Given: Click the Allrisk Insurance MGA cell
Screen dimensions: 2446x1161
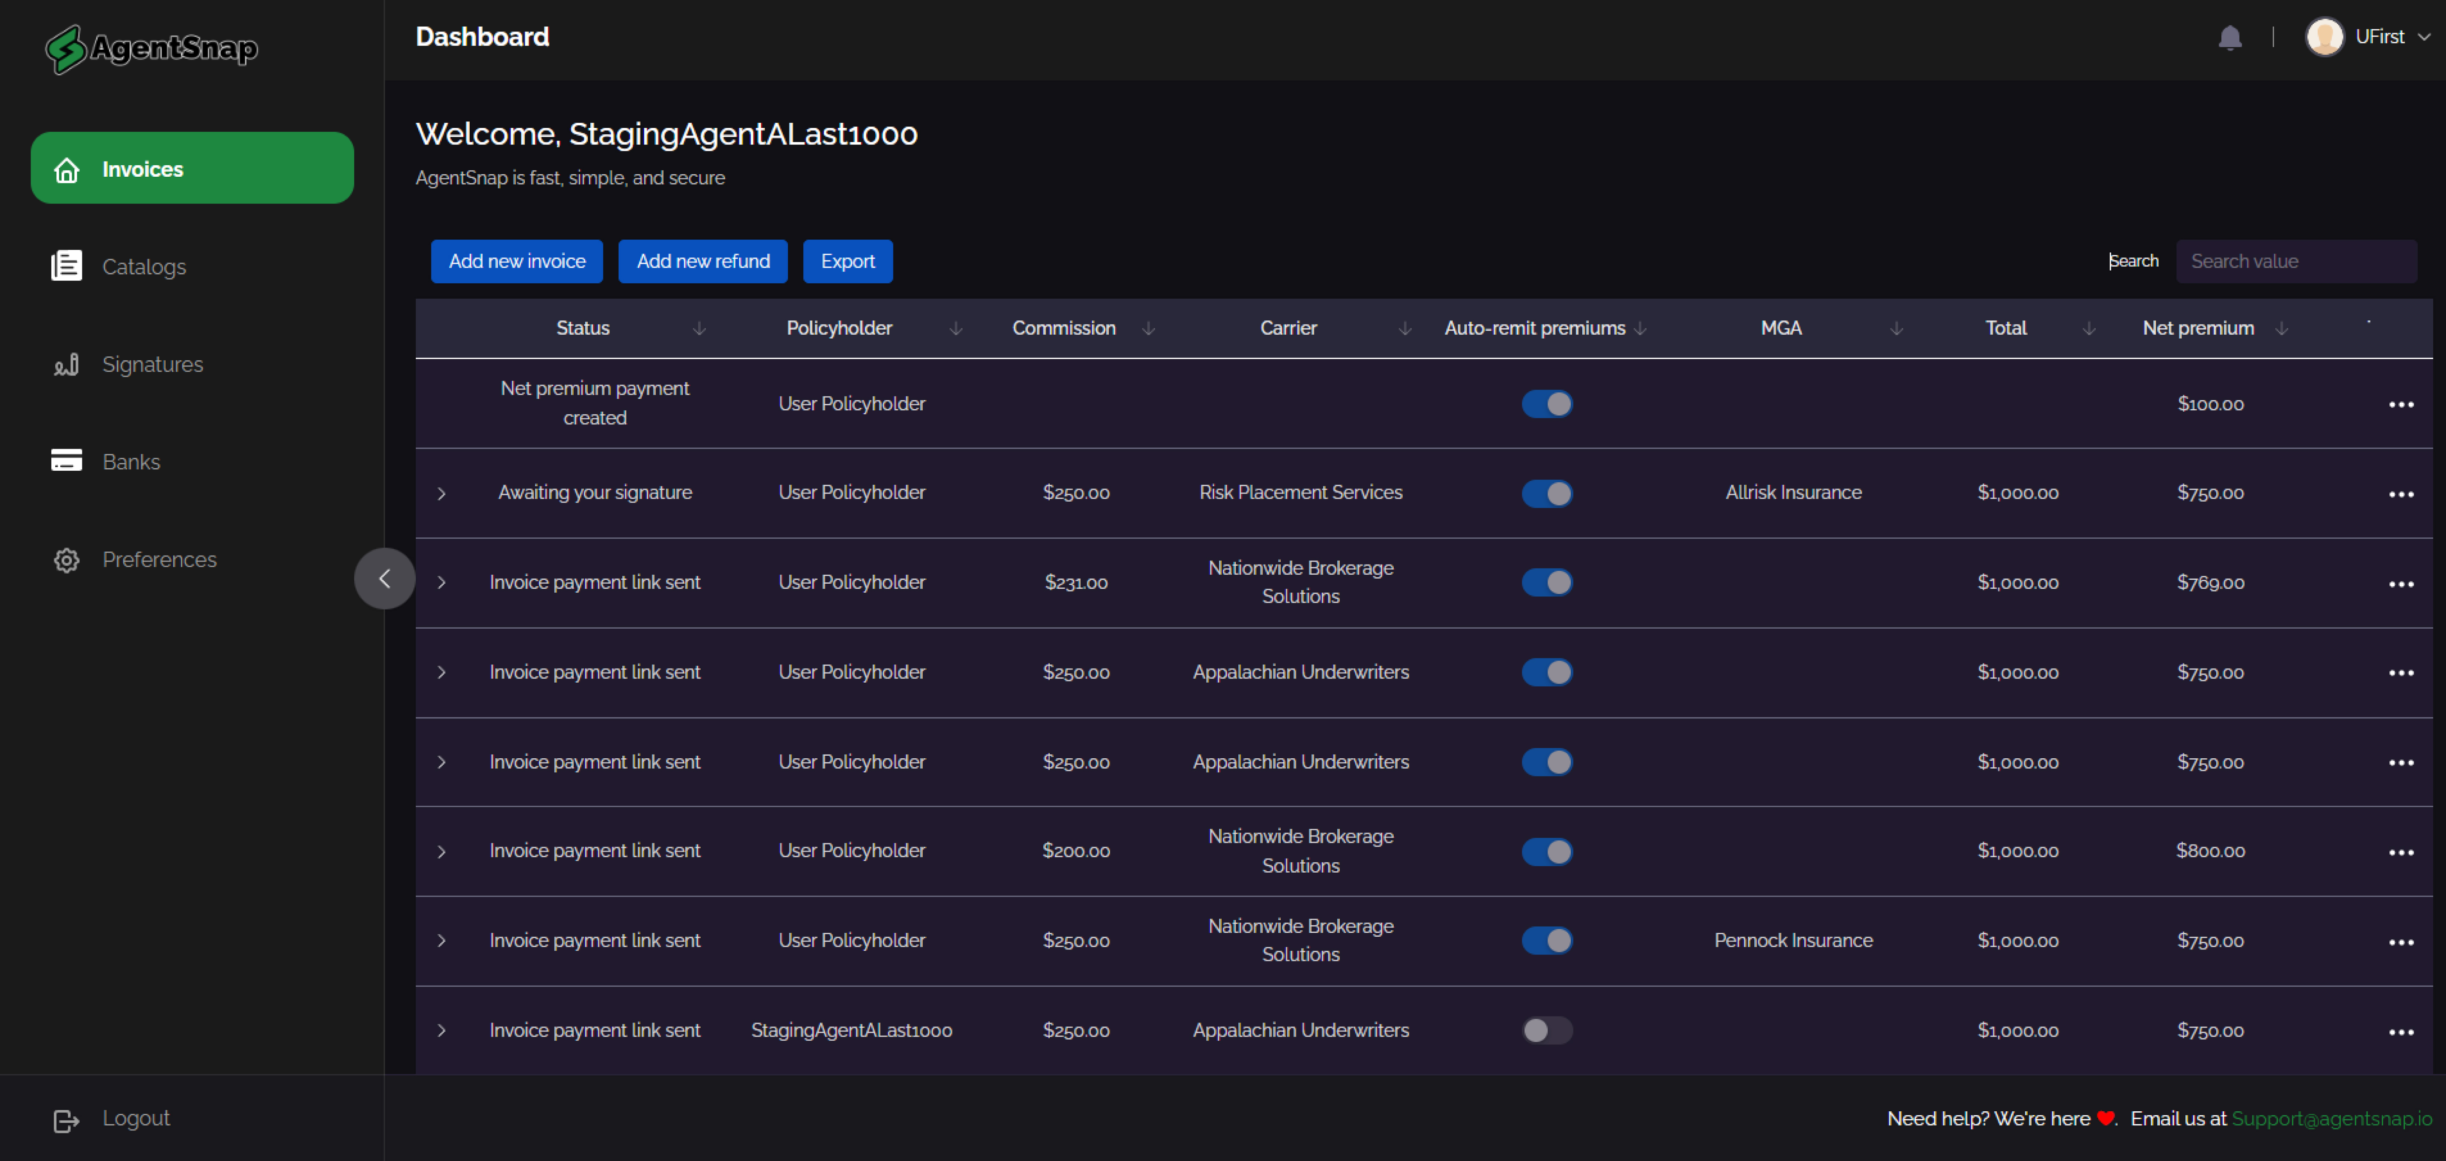Looking at the screenshot, I should coord(1793,493).
